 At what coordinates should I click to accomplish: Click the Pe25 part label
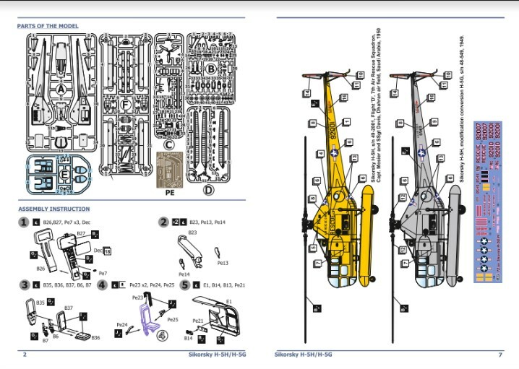(173, 319)
